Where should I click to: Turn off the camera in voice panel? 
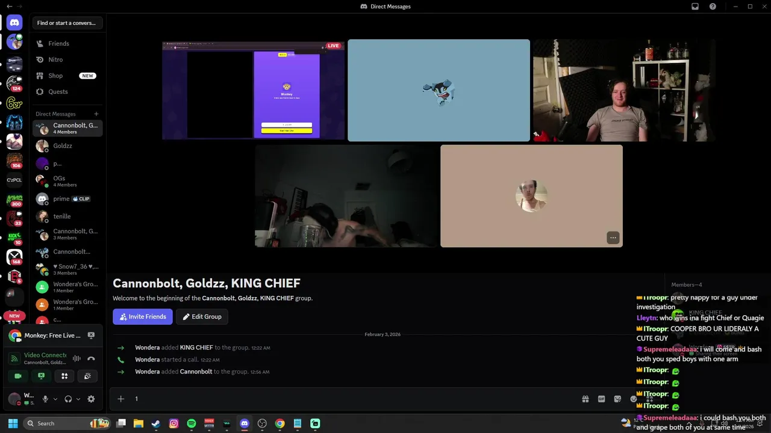click(18, 376)
